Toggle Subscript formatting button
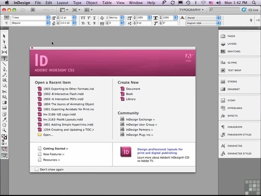261x196 pixels. pos(89,23)
